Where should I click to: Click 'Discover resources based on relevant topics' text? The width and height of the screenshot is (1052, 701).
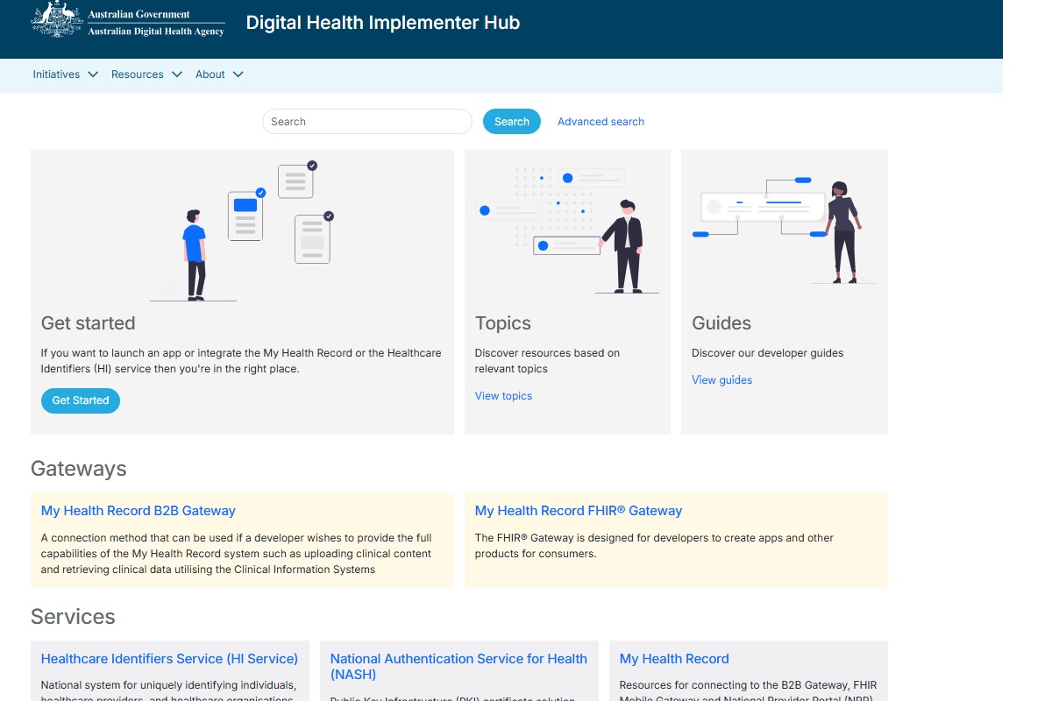[x=547, y=361]
